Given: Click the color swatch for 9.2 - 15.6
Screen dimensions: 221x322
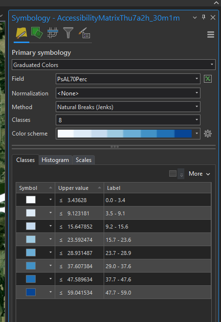Looking at the screenshot, I should click(x=31, y=226).
